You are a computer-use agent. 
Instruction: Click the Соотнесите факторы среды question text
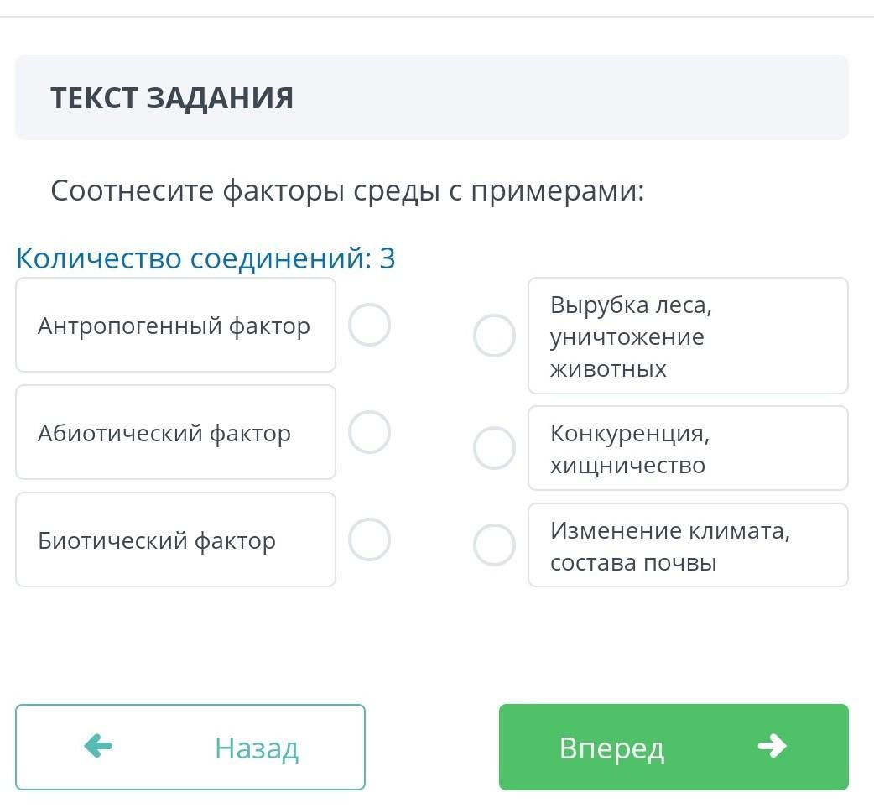click(x=347, y=191)
